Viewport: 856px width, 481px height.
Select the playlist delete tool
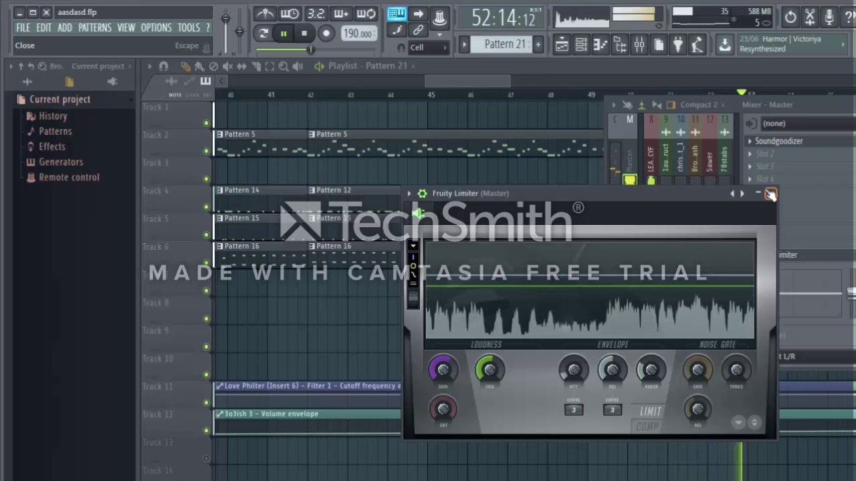[x=213, y=66]
